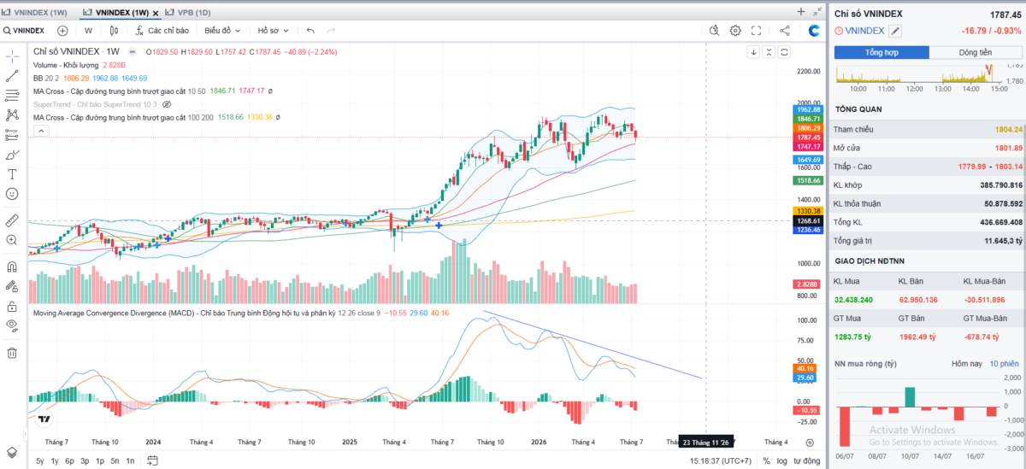This screenshot has width=1026, height=469.
Task: Open chart settings gear icon
Action: pos(735,30)
